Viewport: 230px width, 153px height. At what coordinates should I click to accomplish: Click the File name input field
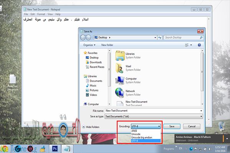153,111
